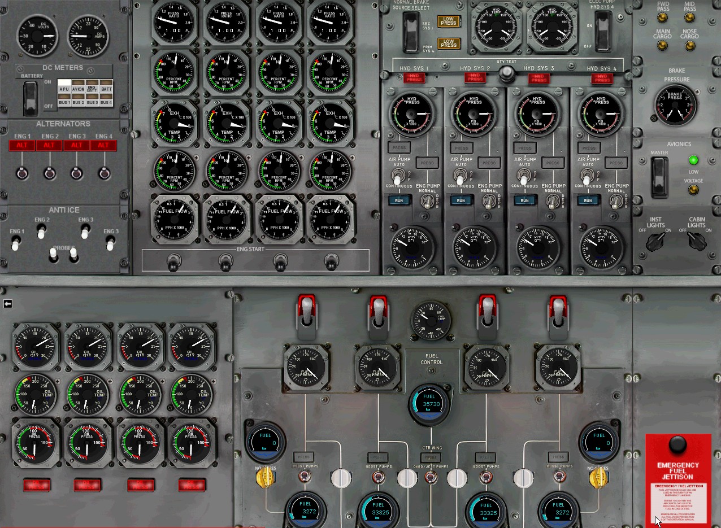This screenshot has height=528, width=721.
Task: Flip the ENG 3 alternator switch
Action: [x=77, y=172]
